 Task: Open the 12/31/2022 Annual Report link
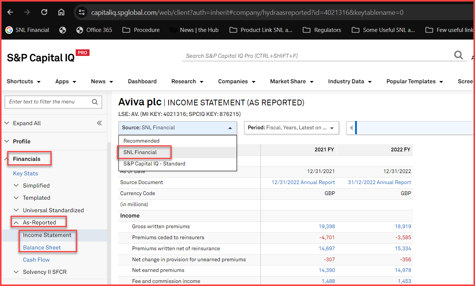pyautogui.click(x=303, y=183)
